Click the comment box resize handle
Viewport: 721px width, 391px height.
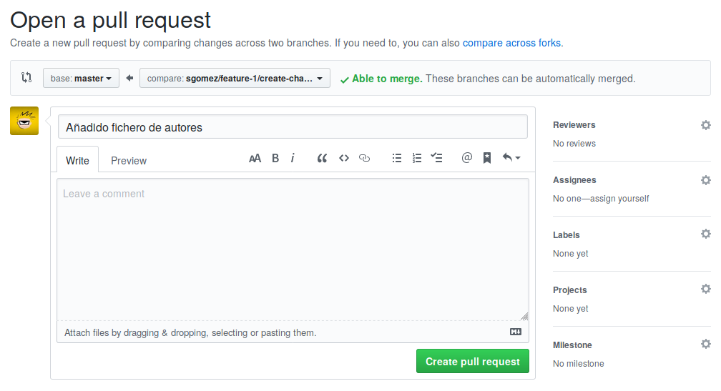point(524,316)
